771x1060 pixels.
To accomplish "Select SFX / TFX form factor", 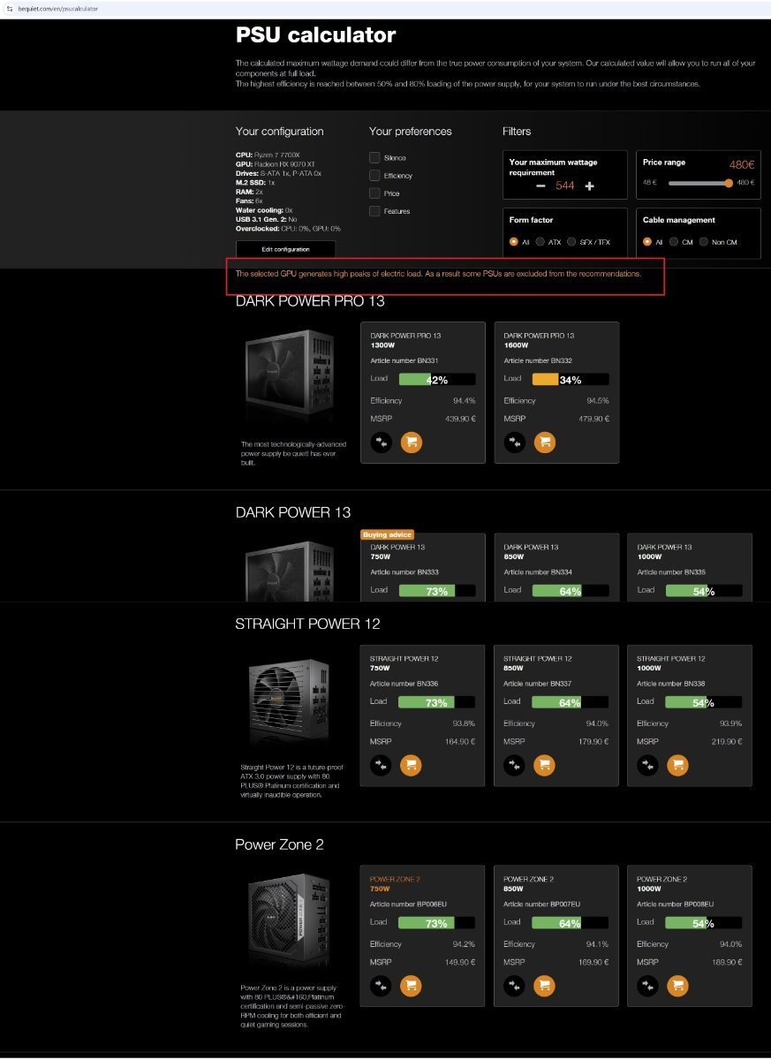I will click(571, 241).
